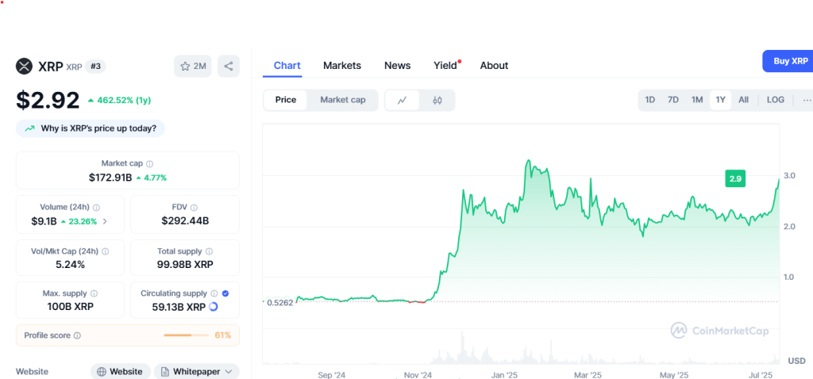The image size is (813, 379).
Task: Click the $2.92 price value
Action: (x=48, y=101)
